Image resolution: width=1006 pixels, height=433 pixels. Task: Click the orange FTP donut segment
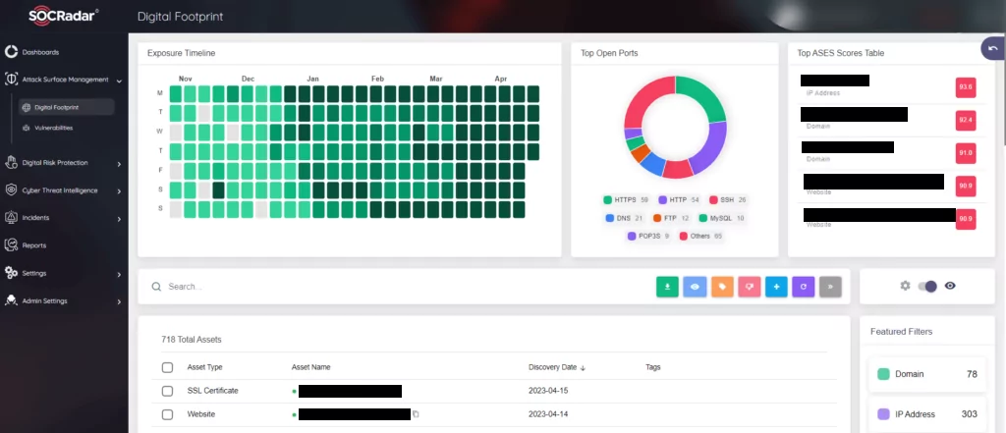click(639, 152)
